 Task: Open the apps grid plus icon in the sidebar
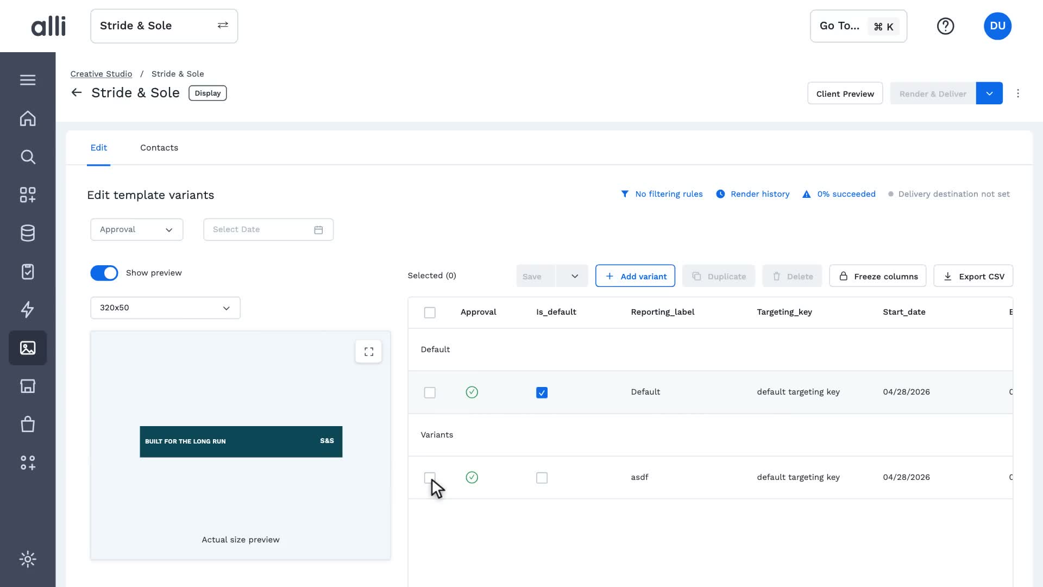pos(28,195)
